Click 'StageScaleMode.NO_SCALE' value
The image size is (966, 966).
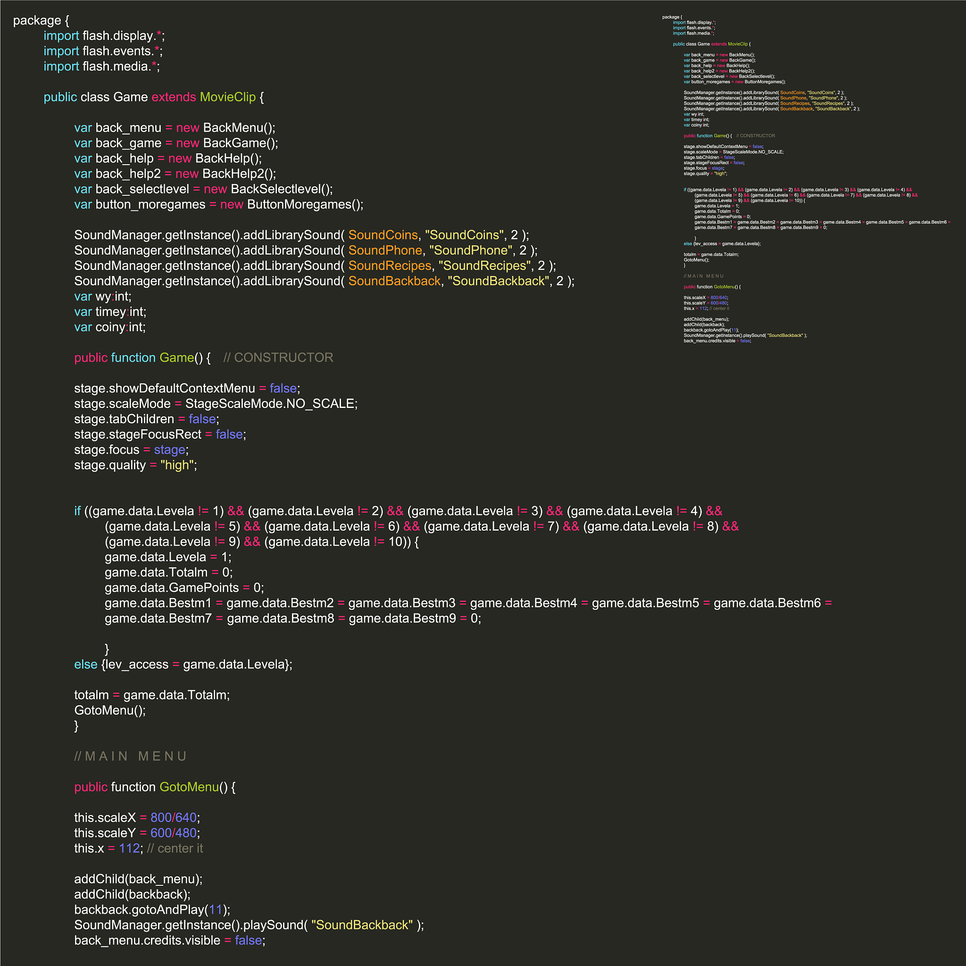[270, 404]
